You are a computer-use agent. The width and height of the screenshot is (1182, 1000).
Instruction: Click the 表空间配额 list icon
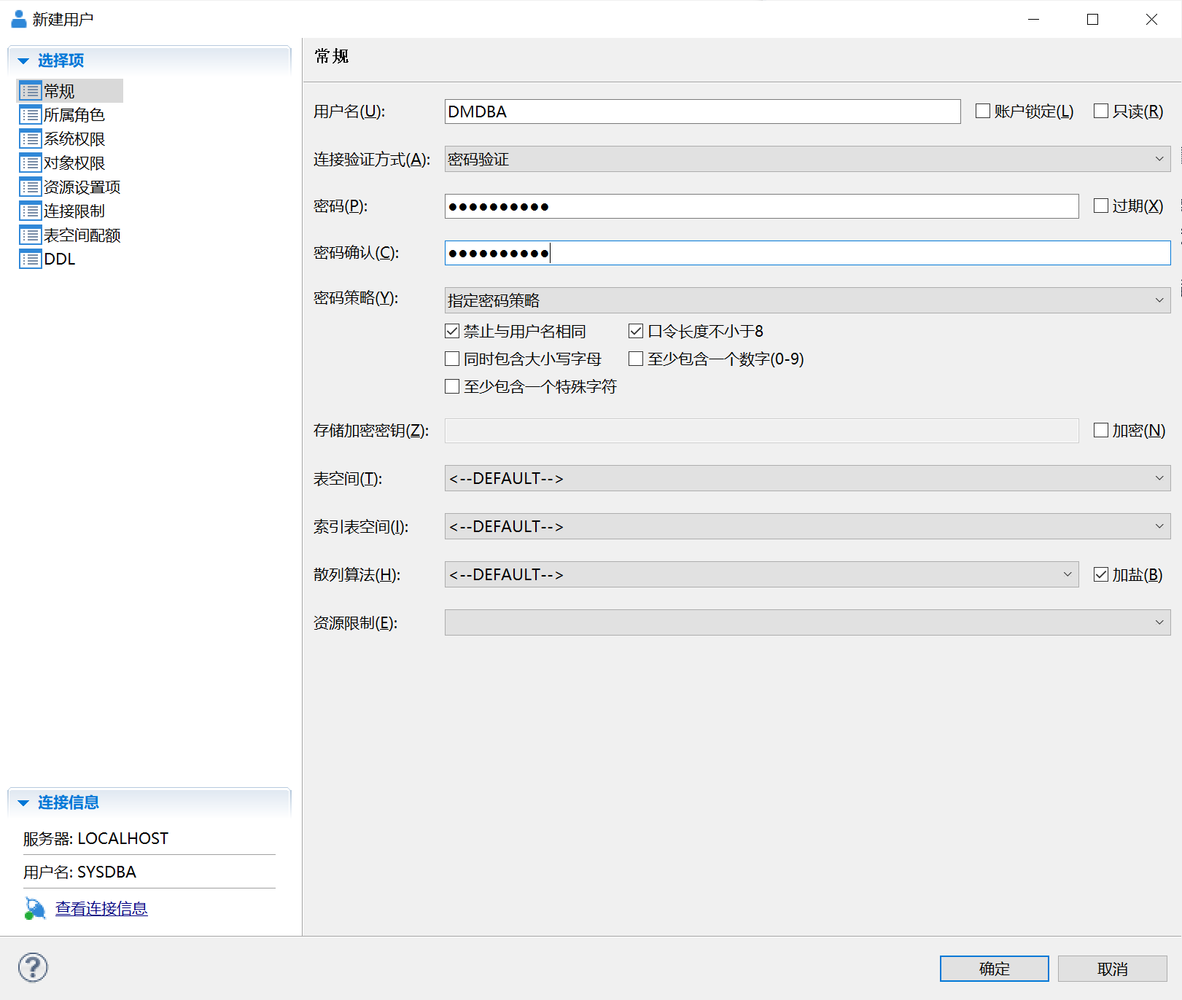[x=30, y=235]
